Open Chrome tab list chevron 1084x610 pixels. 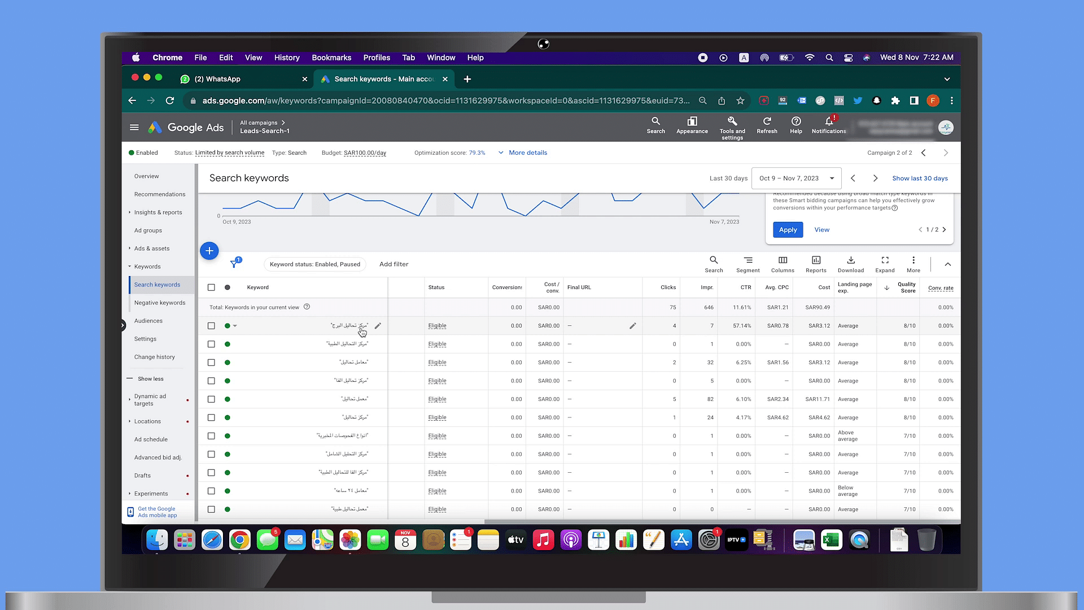[947, 79]
